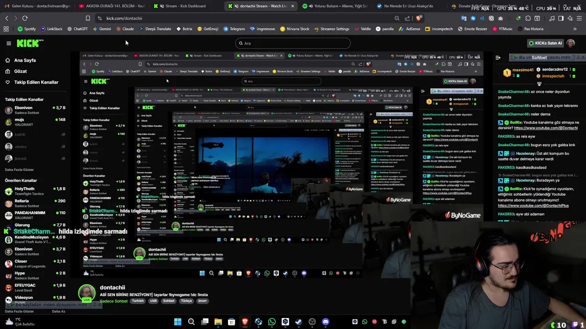Toggle audio on Yolunu Bulsam tab
586x329 pixels.
(311, 6)
